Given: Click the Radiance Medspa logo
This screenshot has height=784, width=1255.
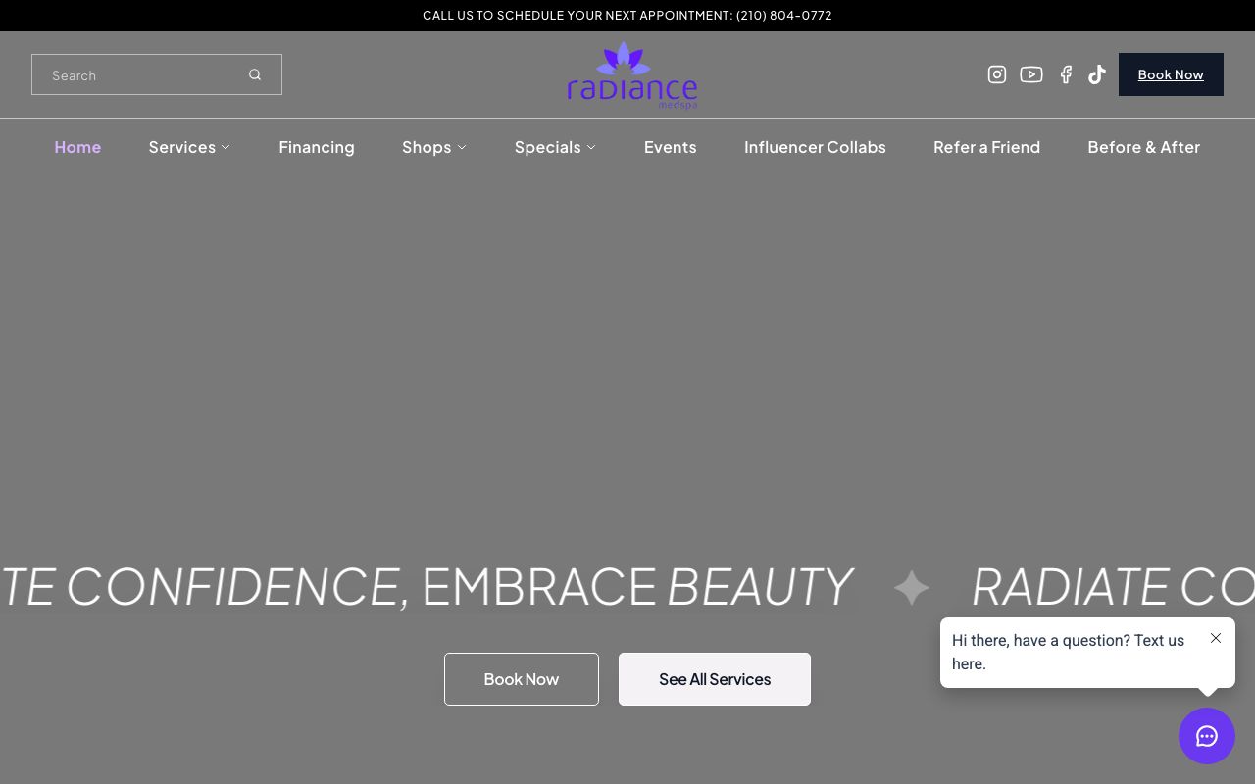Looking at the screenshot, I should click(x=631, y=73).
